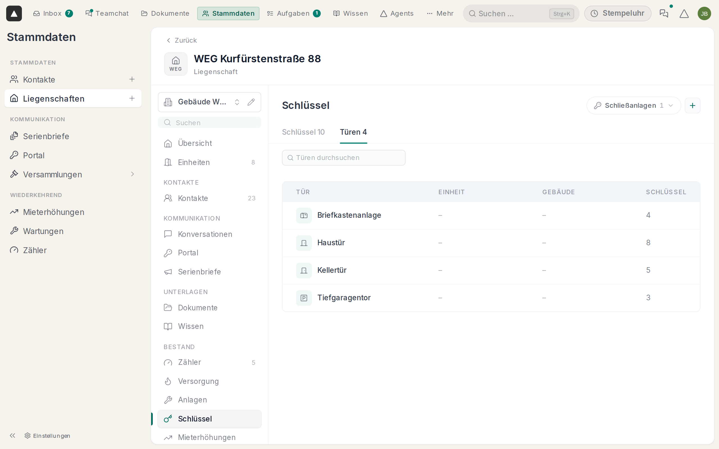Focus the Türen durchsuchen search field
719x449 pixels.
[x=343, y=158]
